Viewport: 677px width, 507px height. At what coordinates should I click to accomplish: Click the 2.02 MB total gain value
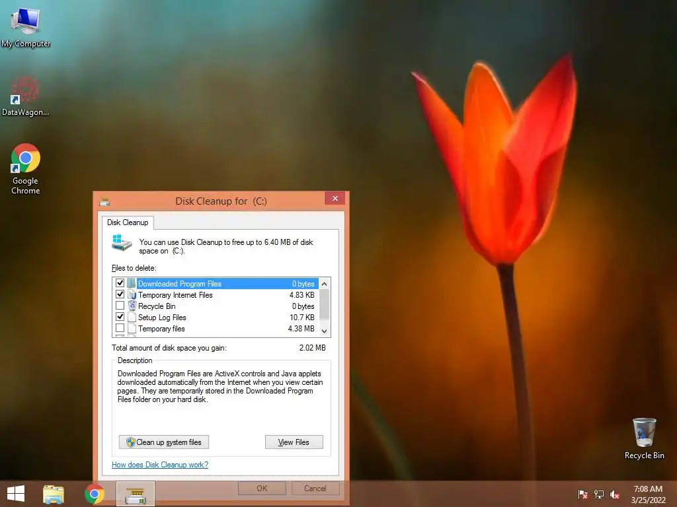coord(313,347)
